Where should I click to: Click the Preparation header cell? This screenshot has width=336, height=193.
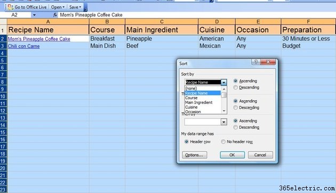click(308, 30)
